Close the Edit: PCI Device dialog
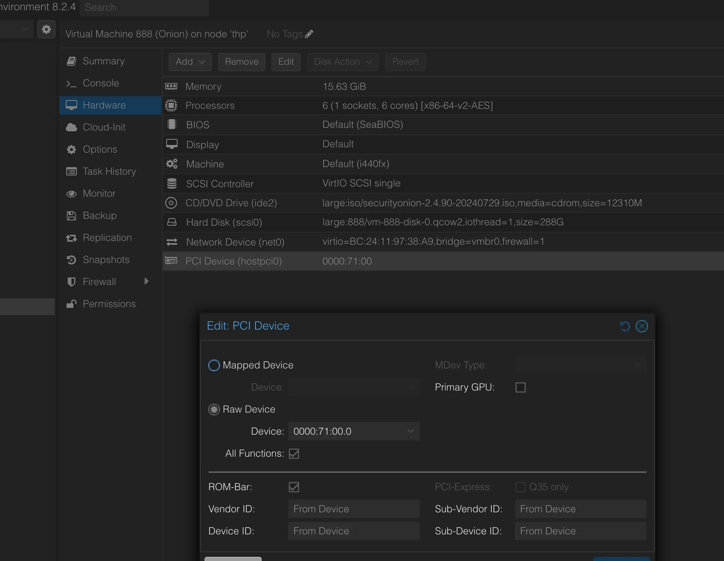Image resolution: width=724 pixels, height=561 pixels. click(x=642, y=326)
